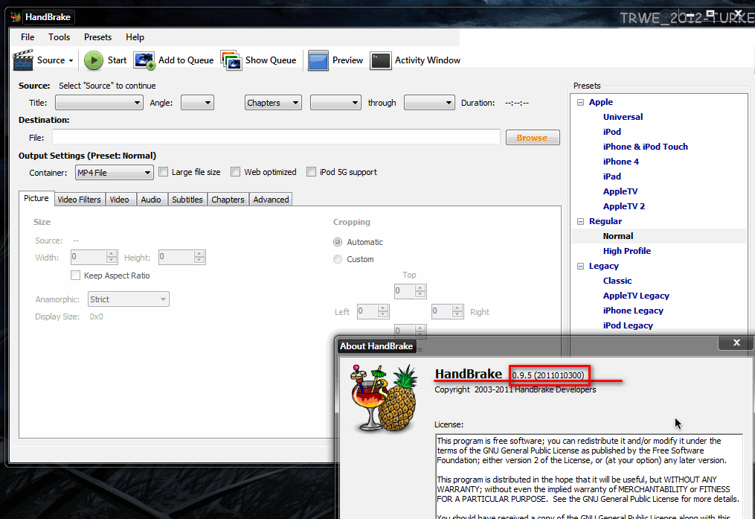Select Custom cropping radio button
Image resolution: width=755 pixels, height=519 pixels.
click(338, 259)
